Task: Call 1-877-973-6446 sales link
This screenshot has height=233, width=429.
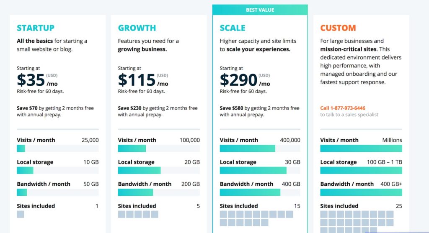Action: tap(343, 108)
